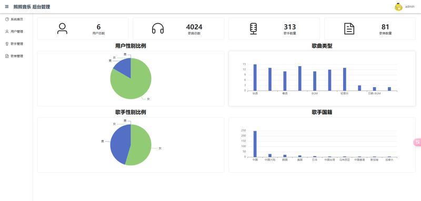Click the microphone icon beside 歌手管理

click(x=7, y=44)
